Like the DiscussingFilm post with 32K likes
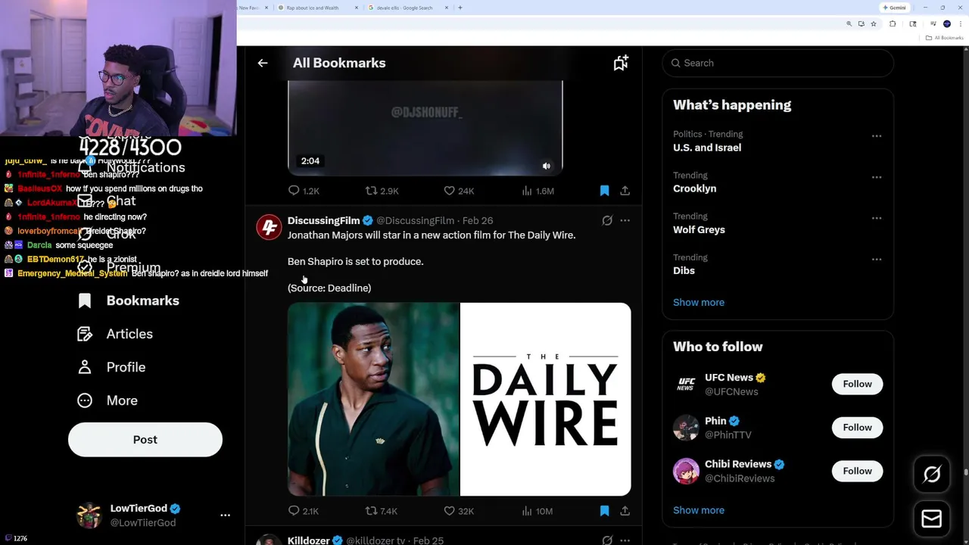Image resolution: width=969 pixels, height=545 pixels. point(459,511)
